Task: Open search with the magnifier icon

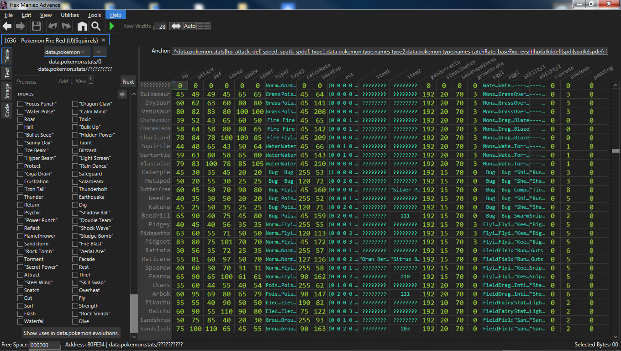Action: [95, 26]
